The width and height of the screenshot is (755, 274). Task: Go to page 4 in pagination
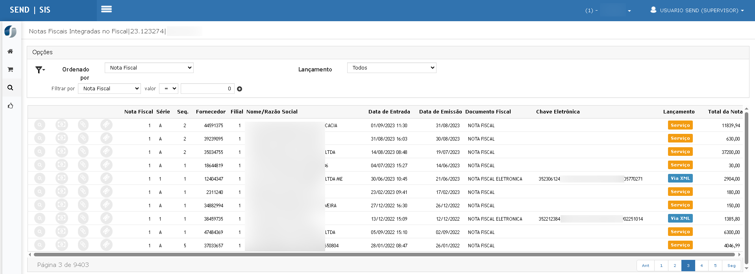coord(701,266)
